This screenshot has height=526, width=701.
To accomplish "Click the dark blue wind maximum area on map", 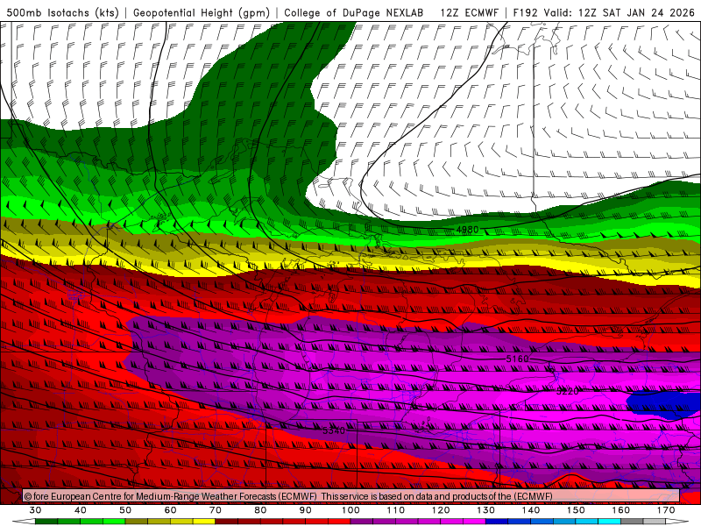I will click(x=664, y=404).
